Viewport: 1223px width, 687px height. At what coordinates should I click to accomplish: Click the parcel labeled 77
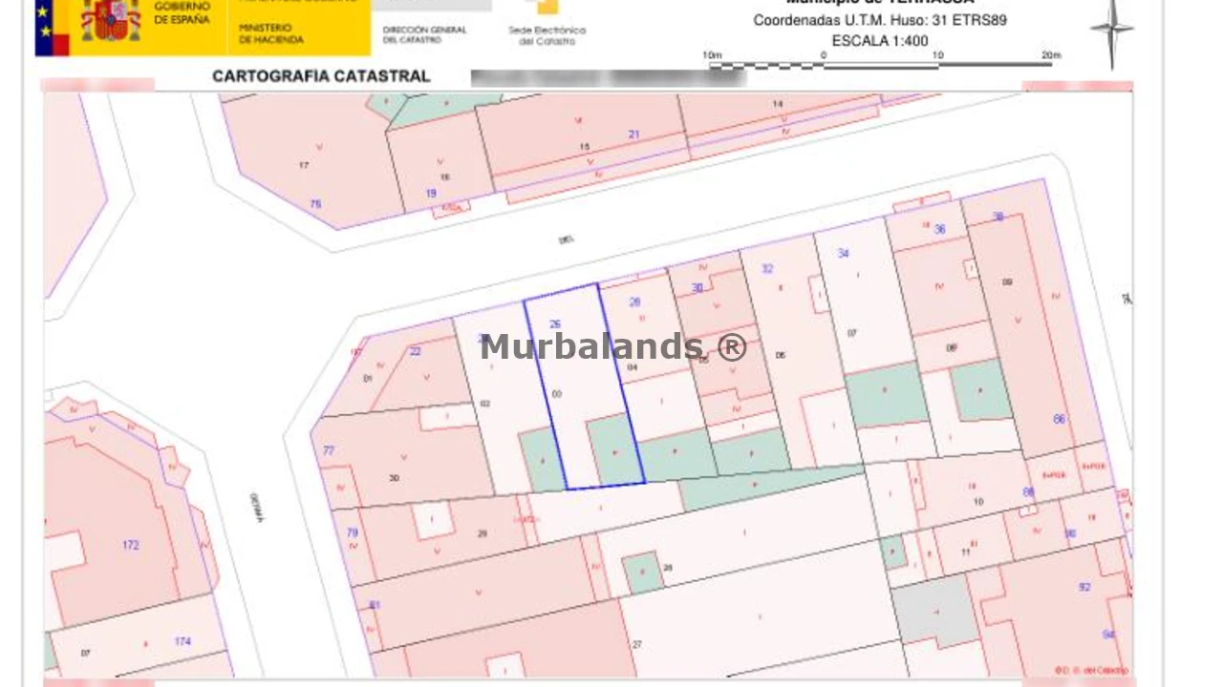[329, 450]
